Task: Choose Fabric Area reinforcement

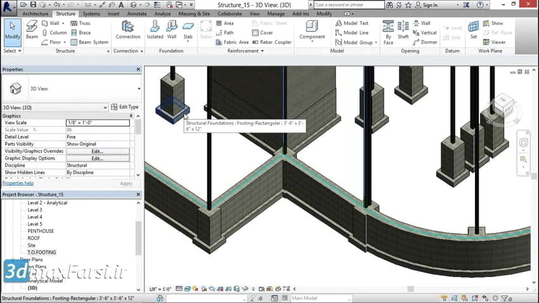Action: 232,42
